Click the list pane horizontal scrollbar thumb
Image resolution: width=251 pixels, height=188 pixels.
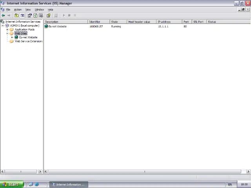(145, 172)
